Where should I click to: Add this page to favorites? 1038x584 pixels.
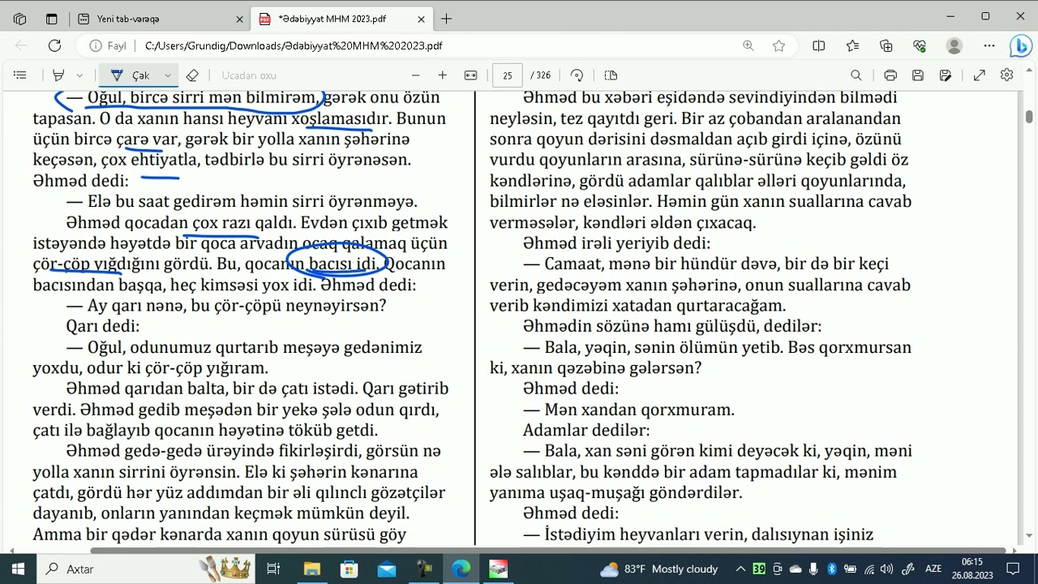pyautogui.click(x=779, y=46)
